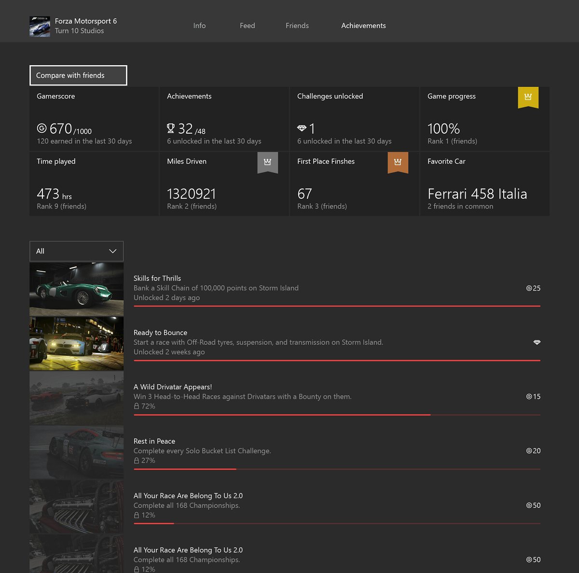The height and width of the screenshot is (573, 579).
Task: Click the Turn 10 Studios developer name
Action: (79, 31)
